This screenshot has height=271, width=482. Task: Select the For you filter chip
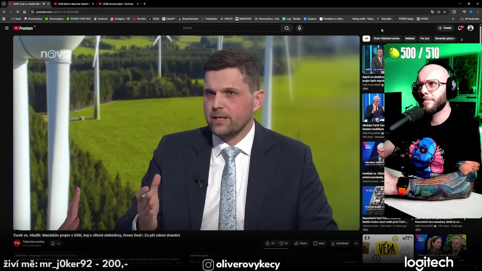pyautogui.click(x=424, y=38)
